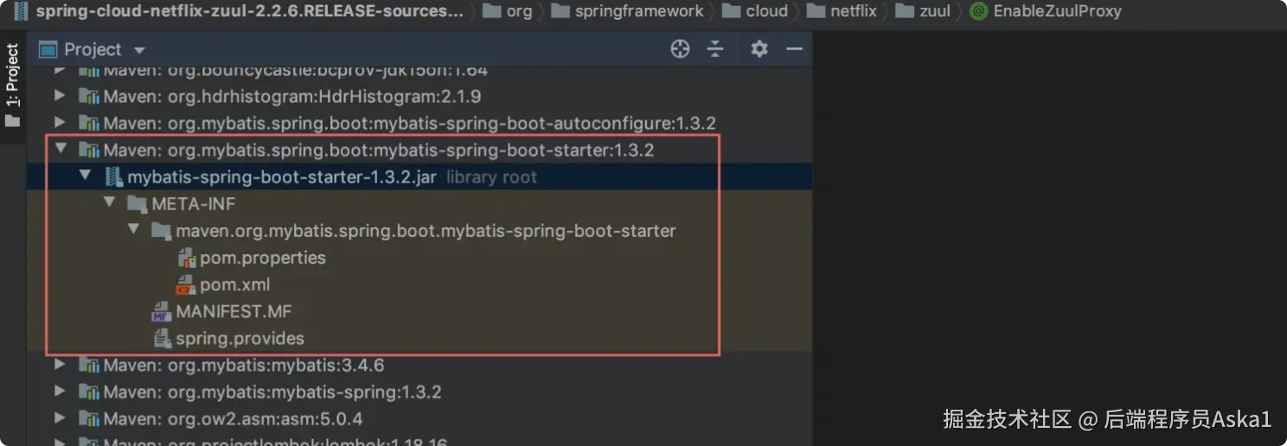Viewport: 1287px width, 446px height.
Task: Click the library icon beside org.mybatis:mybatis:3.4.6
Action: coord(89,365)
